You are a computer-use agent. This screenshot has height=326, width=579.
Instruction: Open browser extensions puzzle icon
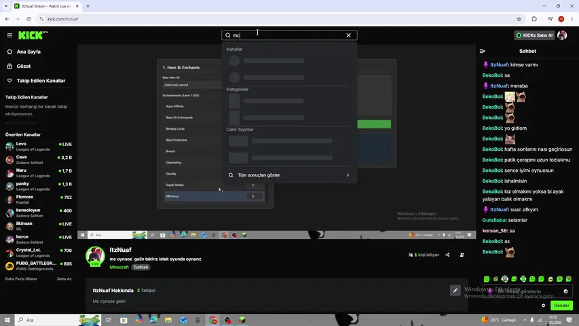(534, 19)
